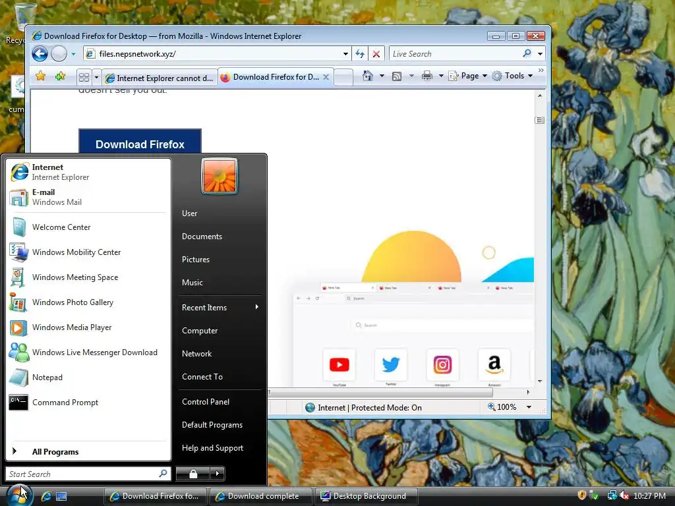The image size is (675, 506).
Task: Open the Tools menu
Action: [x=513, y=76]
